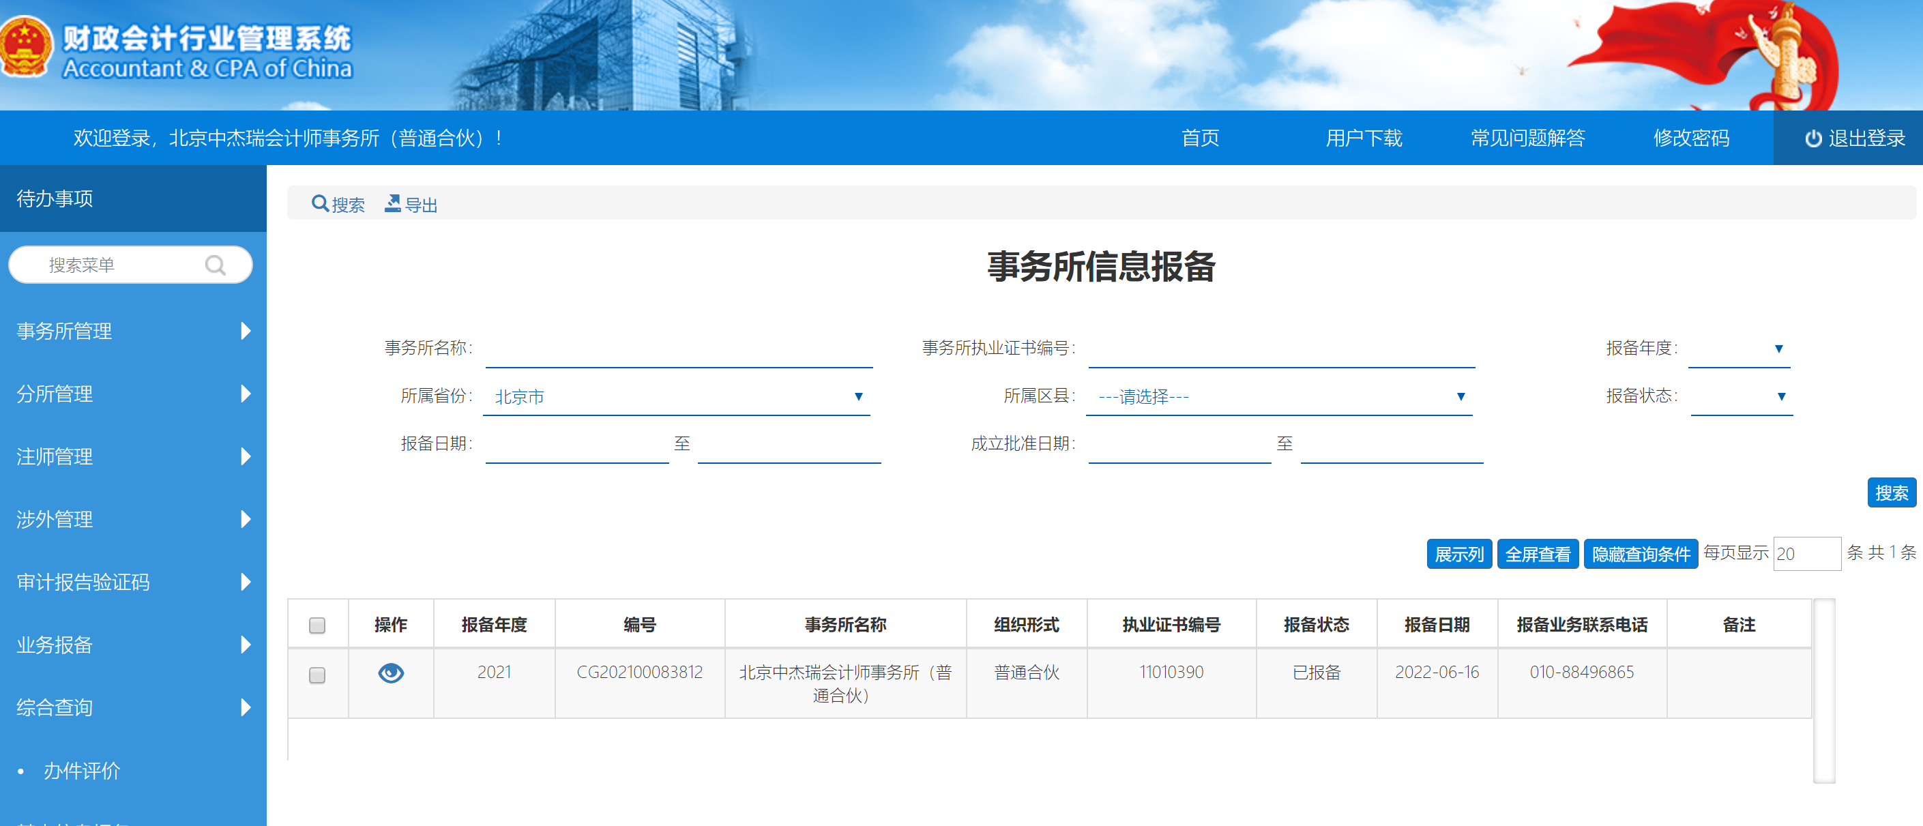Click the eye view icon in row
This screenshot has height=826, width=1923.
(390, 673)
